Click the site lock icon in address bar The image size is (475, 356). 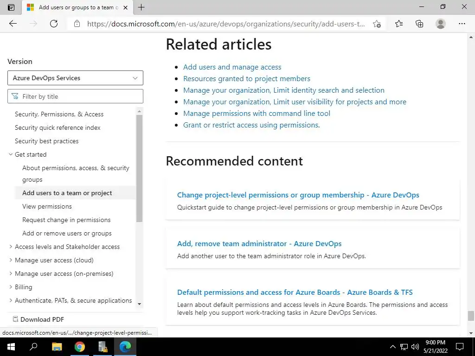77,24
